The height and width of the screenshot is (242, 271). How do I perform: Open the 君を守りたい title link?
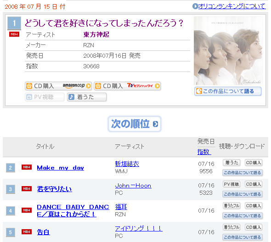(x=55, y=189)
